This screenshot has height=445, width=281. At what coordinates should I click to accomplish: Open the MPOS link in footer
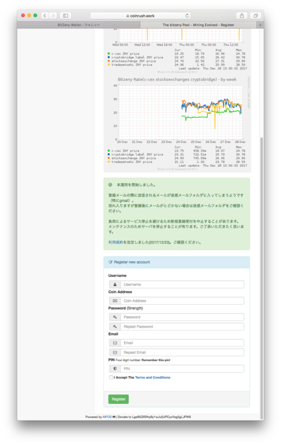coord(107,417)
